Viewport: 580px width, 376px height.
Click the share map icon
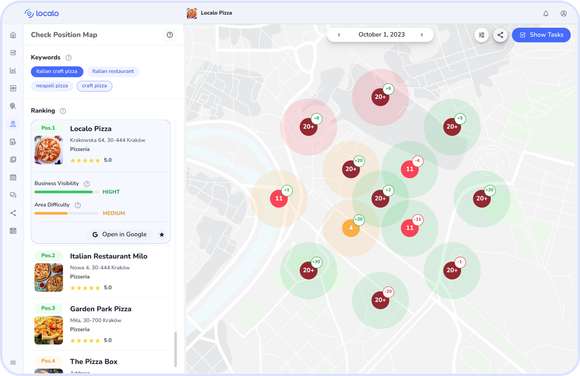500,35
